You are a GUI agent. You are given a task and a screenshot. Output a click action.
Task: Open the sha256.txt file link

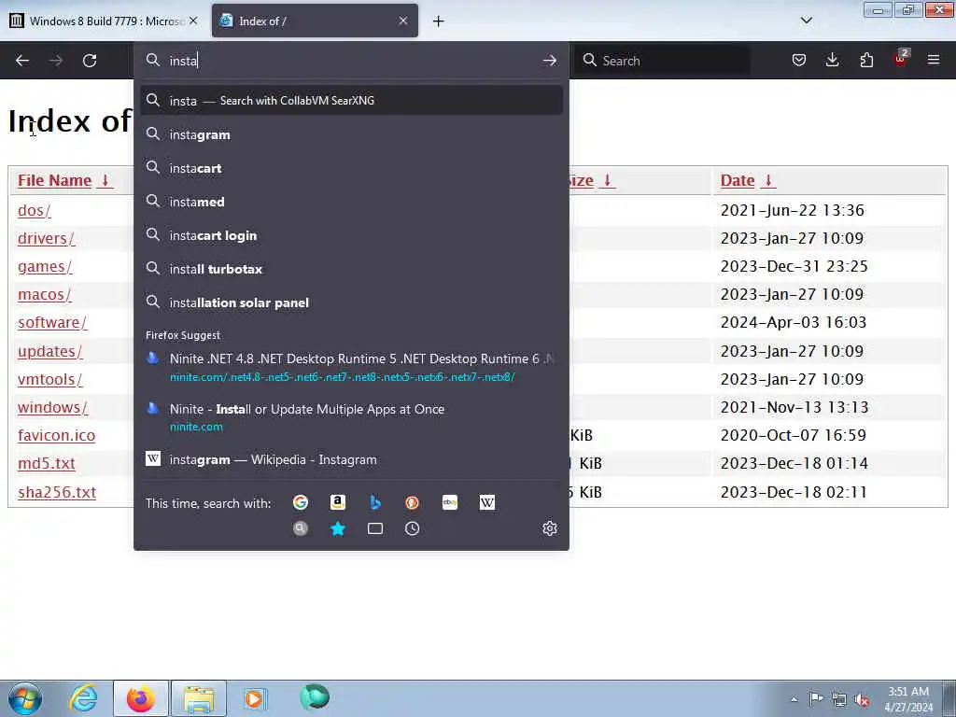coord(57,492)
